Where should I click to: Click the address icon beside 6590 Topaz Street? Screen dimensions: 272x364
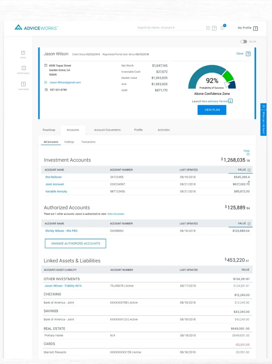click(46, 65)
